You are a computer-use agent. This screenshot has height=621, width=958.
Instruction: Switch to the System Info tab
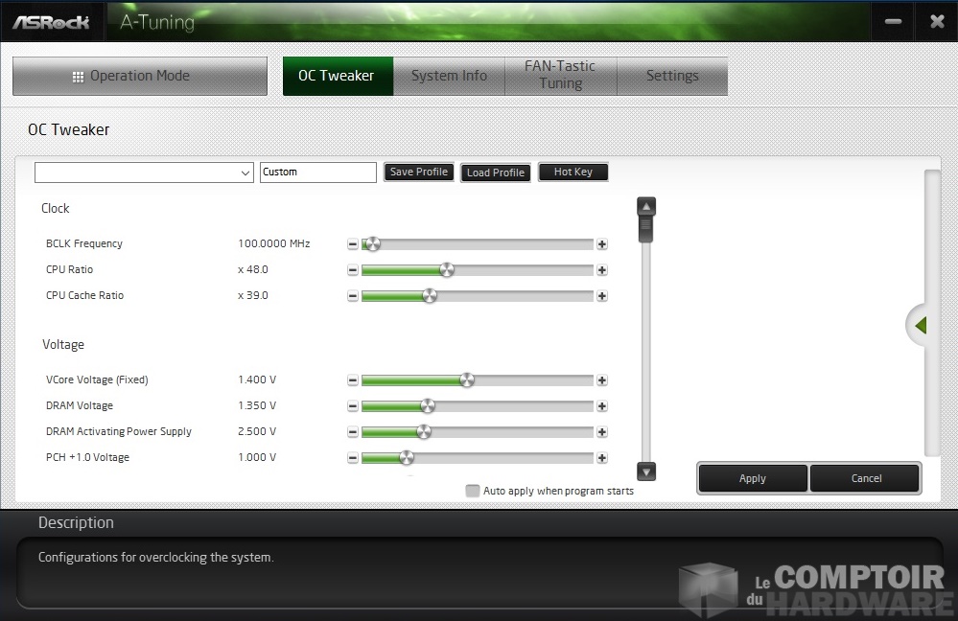coord(449,76)
